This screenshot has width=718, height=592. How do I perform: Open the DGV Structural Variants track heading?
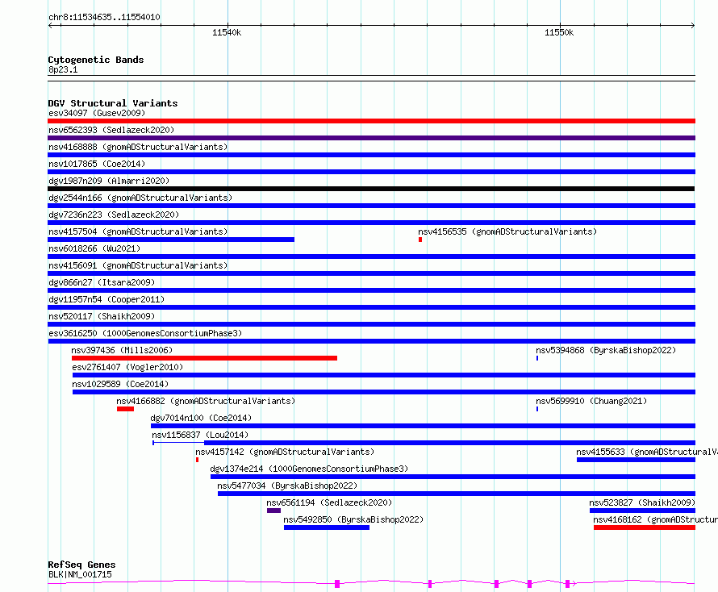pyautogui.click(x=113, y=103)
